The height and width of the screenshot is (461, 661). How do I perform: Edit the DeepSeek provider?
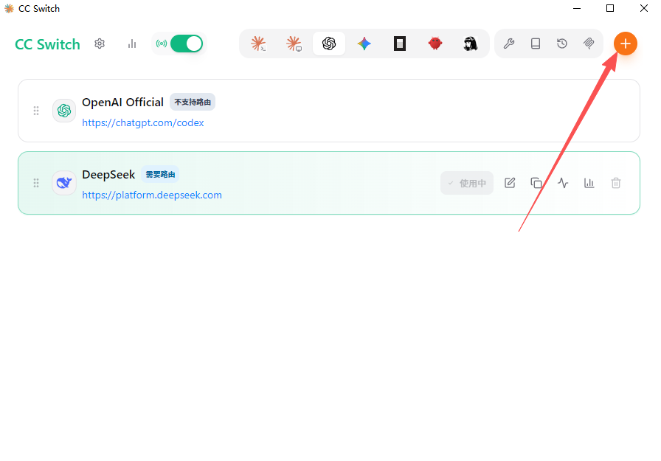coord(510,183)
